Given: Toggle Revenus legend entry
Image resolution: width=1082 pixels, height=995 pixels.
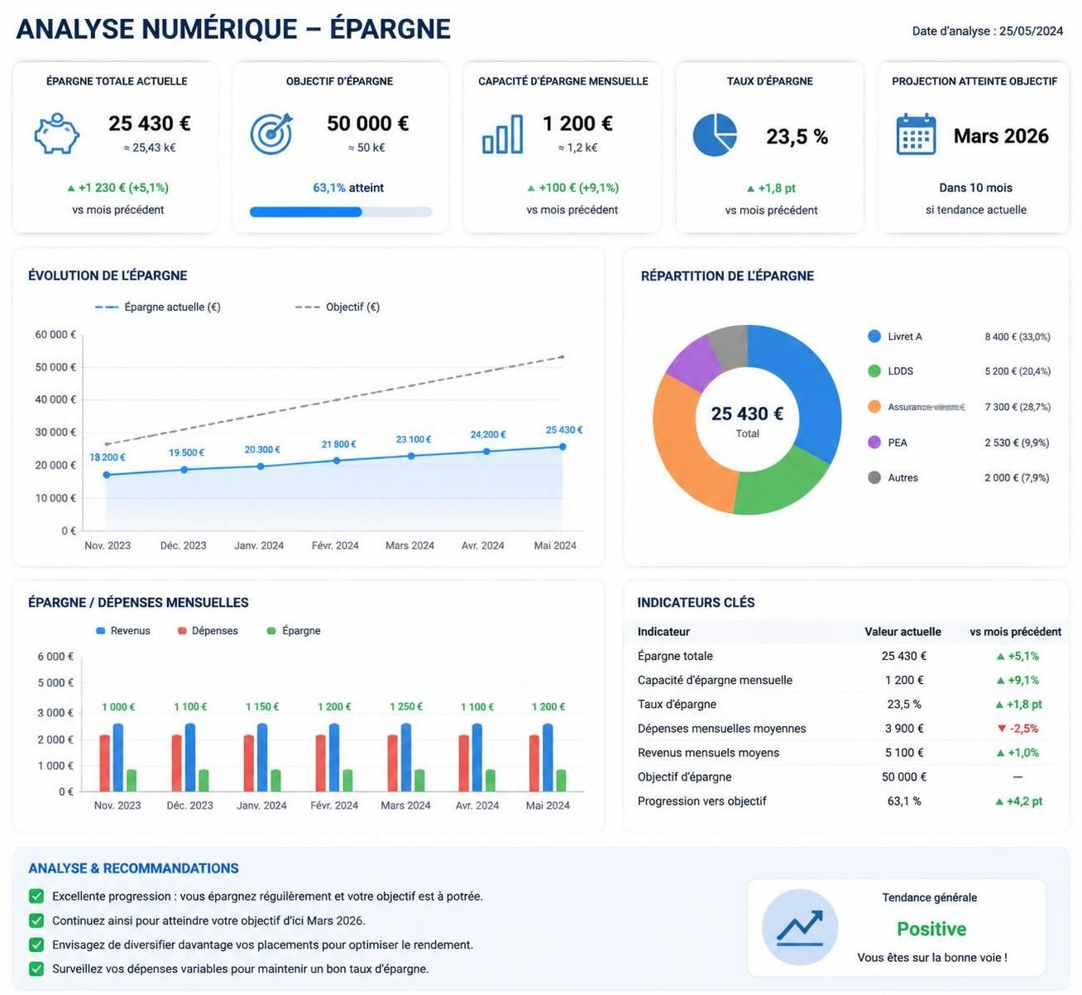Looking at the screenshot, I should pos(123,631).
